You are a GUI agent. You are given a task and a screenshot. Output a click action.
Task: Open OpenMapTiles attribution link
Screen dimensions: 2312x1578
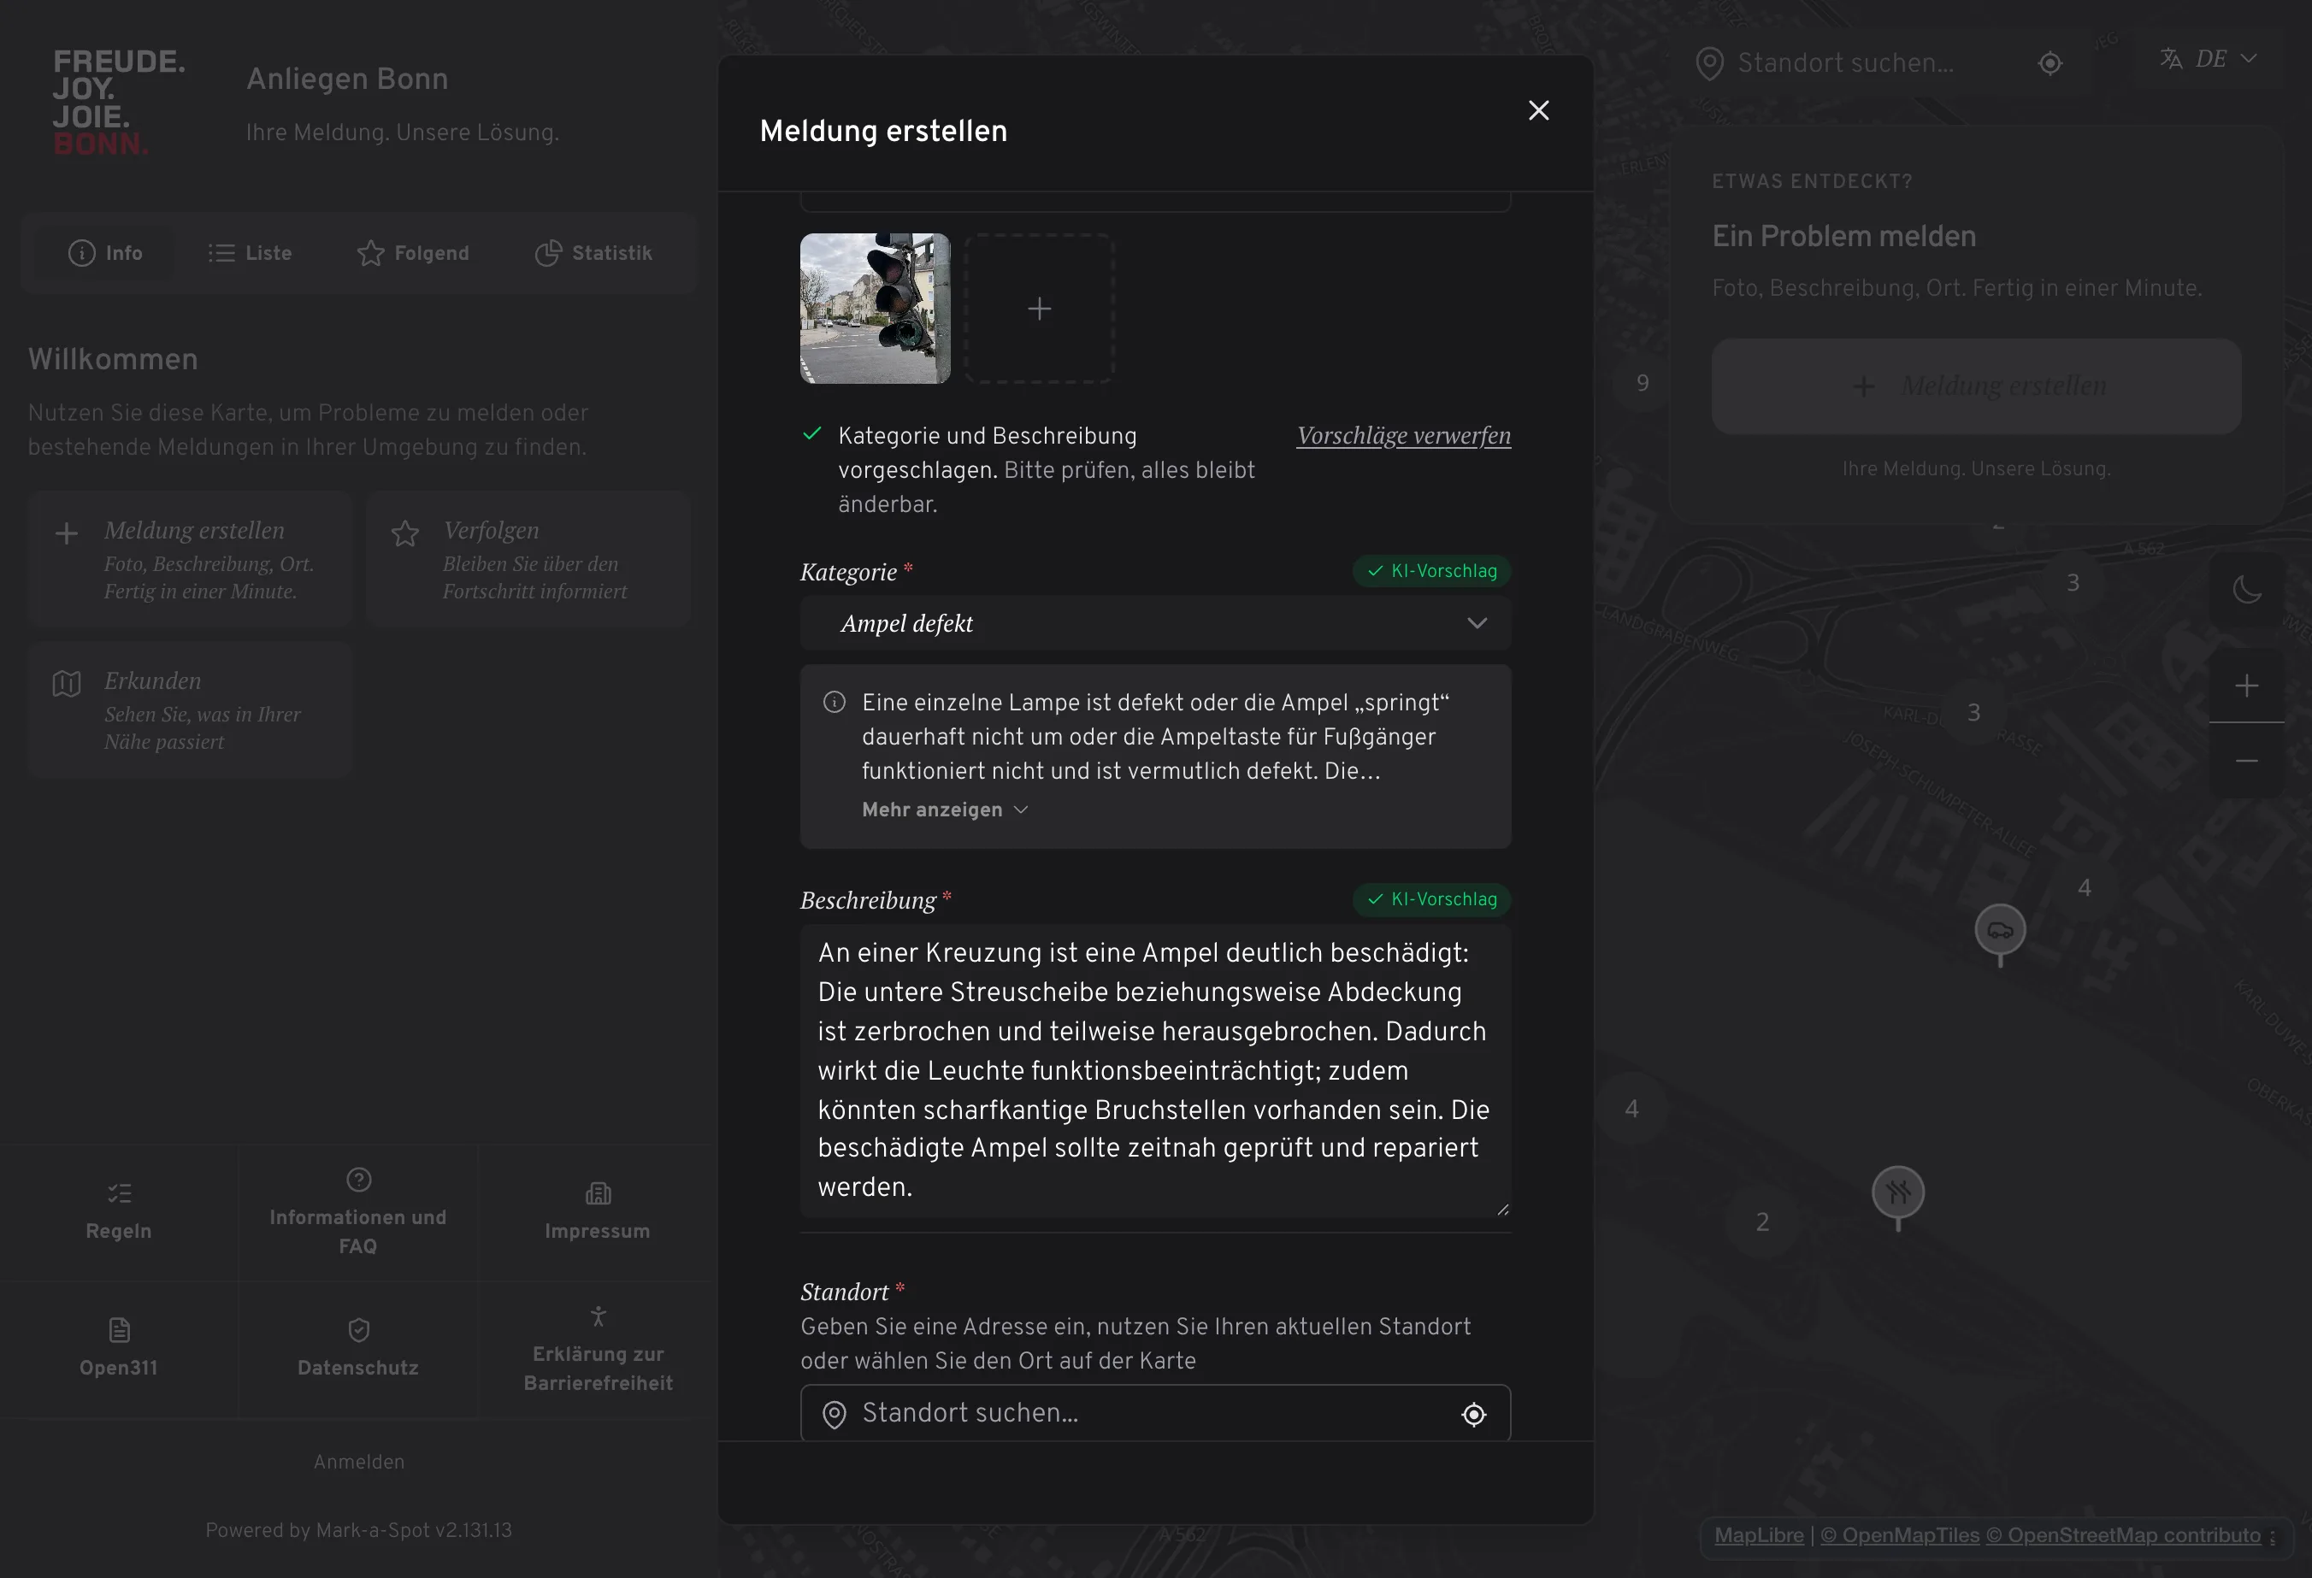point(1899,1535)
